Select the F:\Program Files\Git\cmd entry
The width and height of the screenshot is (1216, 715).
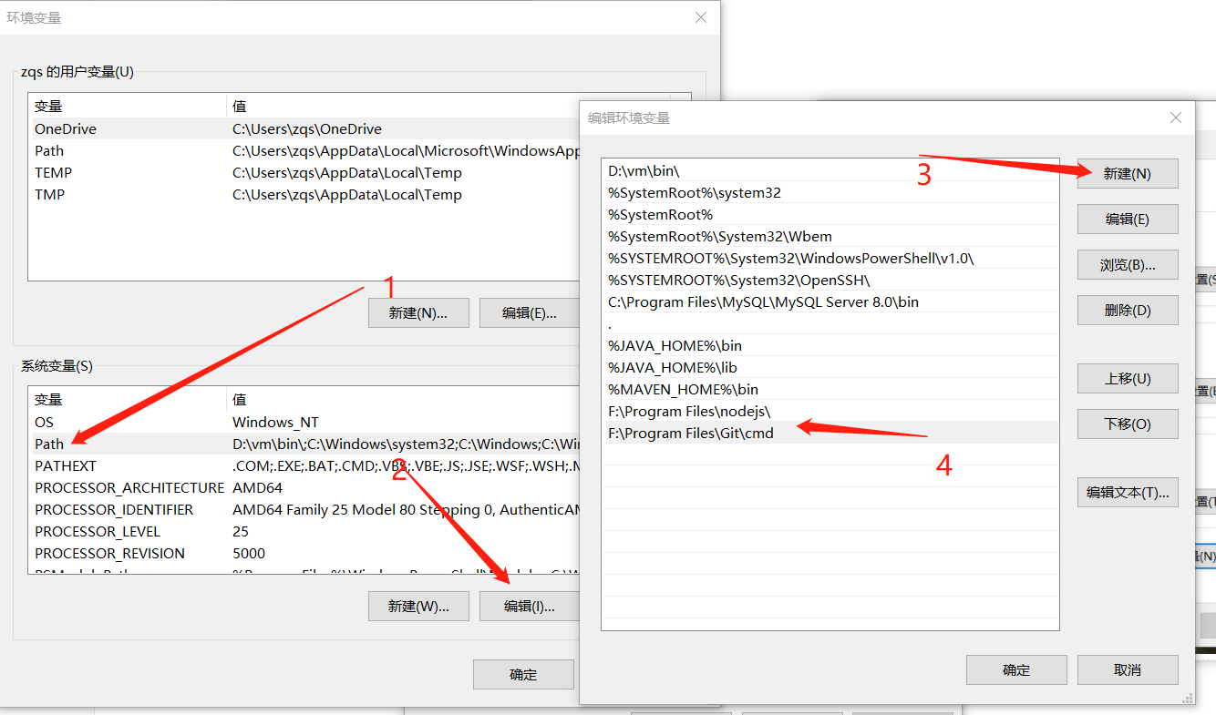coord(830,433)
